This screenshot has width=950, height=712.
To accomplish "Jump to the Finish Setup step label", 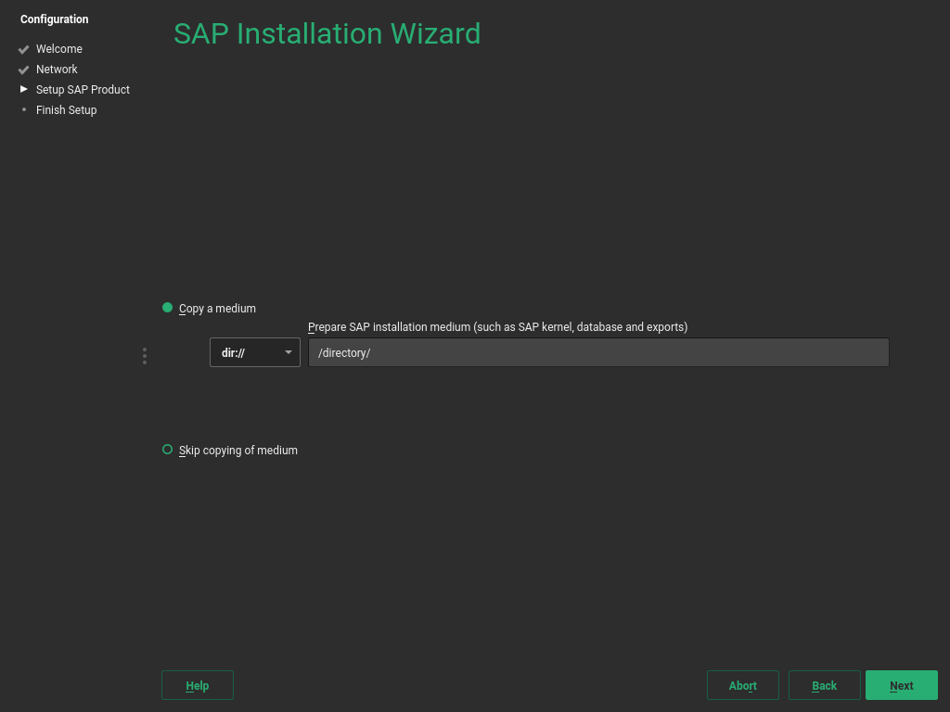I will (66, 110).
